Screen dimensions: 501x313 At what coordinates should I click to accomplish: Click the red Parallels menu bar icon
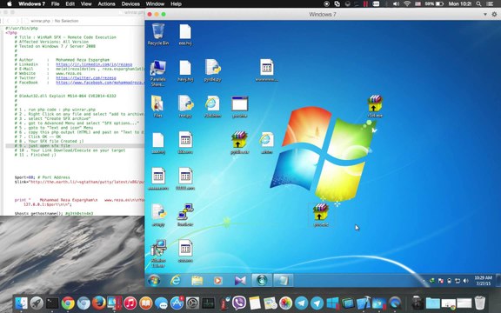365,3
